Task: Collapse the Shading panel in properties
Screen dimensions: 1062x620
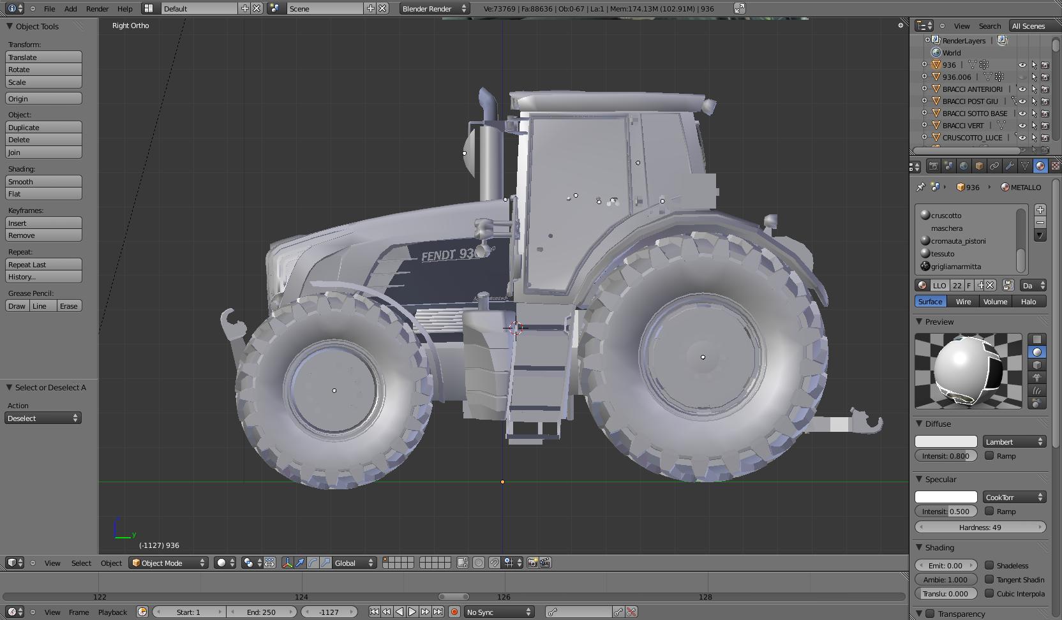Action: [x=920, y=547]
